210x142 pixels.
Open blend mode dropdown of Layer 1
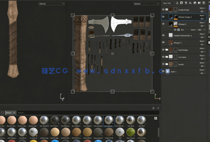(x=202, y=70)
